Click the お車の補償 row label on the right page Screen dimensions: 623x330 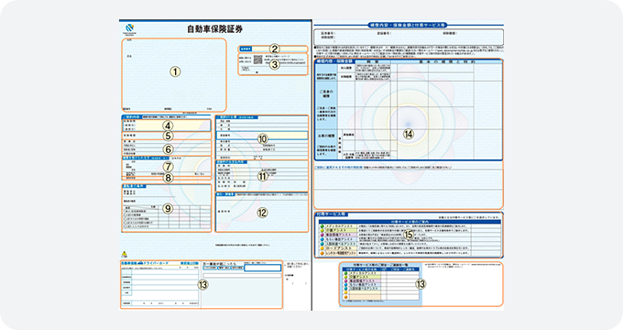coord(326,136)
